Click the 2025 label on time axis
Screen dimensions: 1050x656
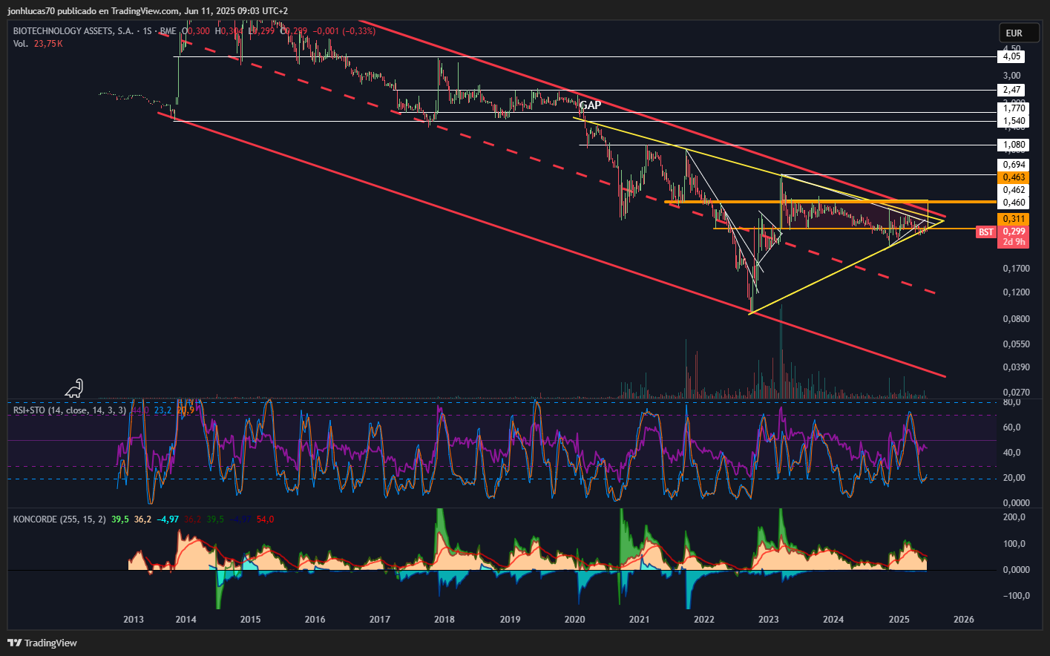click(899, 620)
